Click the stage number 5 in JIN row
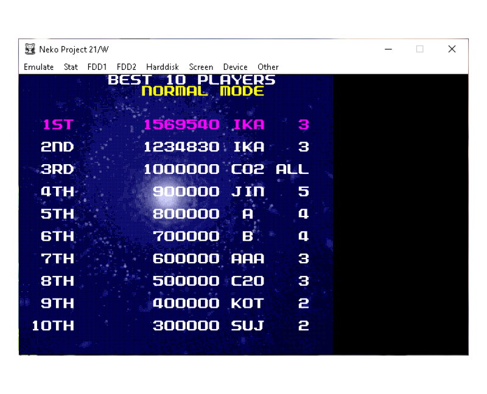Image resolution: width=487 pixels, height=394 pixels. tap(303, 192)
